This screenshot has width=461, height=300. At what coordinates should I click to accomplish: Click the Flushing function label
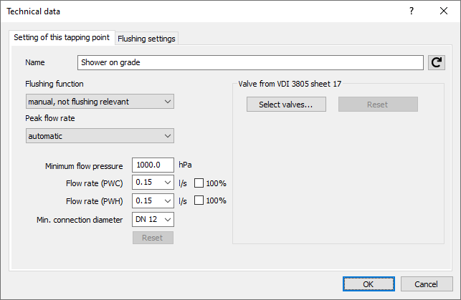coord(54,84)
